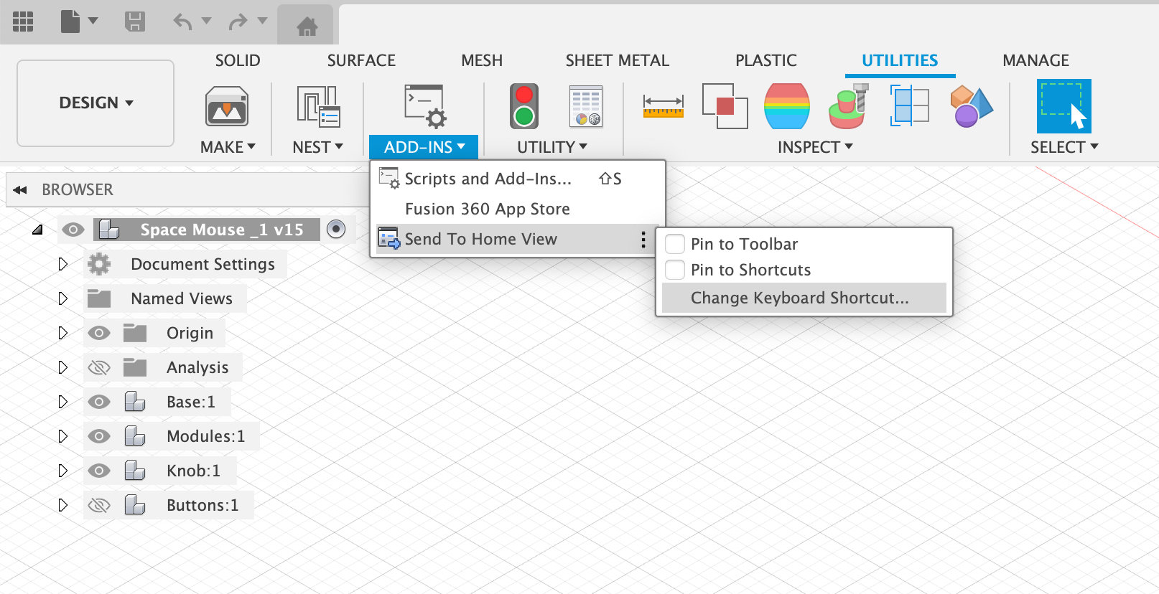
Task: Select the Interference overlapping squares tool
Action: click(x=725, y=106)
